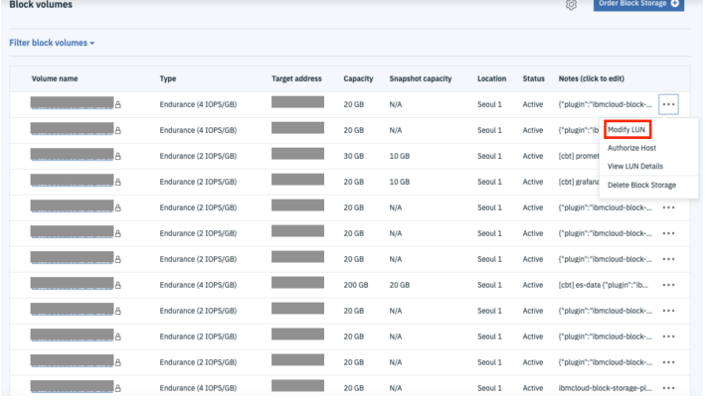Click the '20 GB' snapshot capacity in es-data row
Screen dimensions: 713x402
click(399, 285)
